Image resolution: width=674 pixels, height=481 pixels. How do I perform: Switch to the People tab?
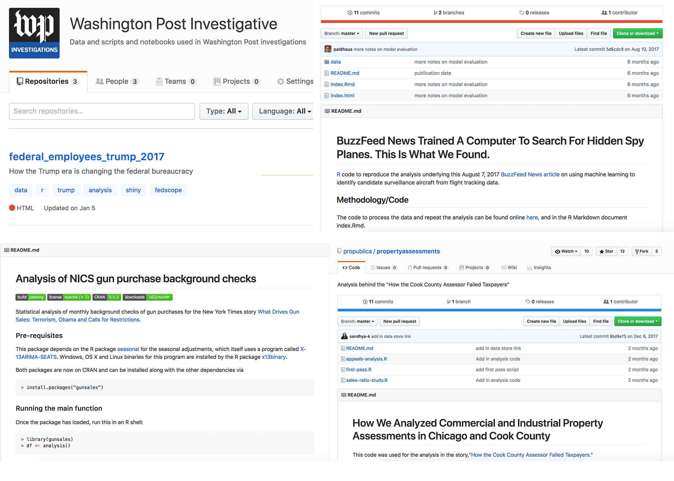[117, 81]
